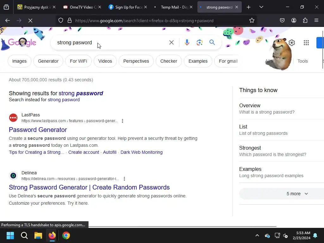This screenshot has width=324, height=243.
Task: Bookmark this page with star
Action: coord(252,21)
